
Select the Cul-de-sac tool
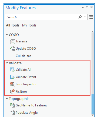coord(23,56)
